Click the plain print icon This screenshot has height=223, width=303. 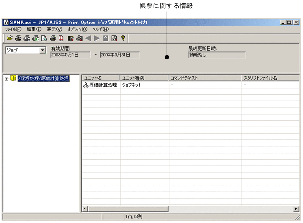click(x=53, y=38)
